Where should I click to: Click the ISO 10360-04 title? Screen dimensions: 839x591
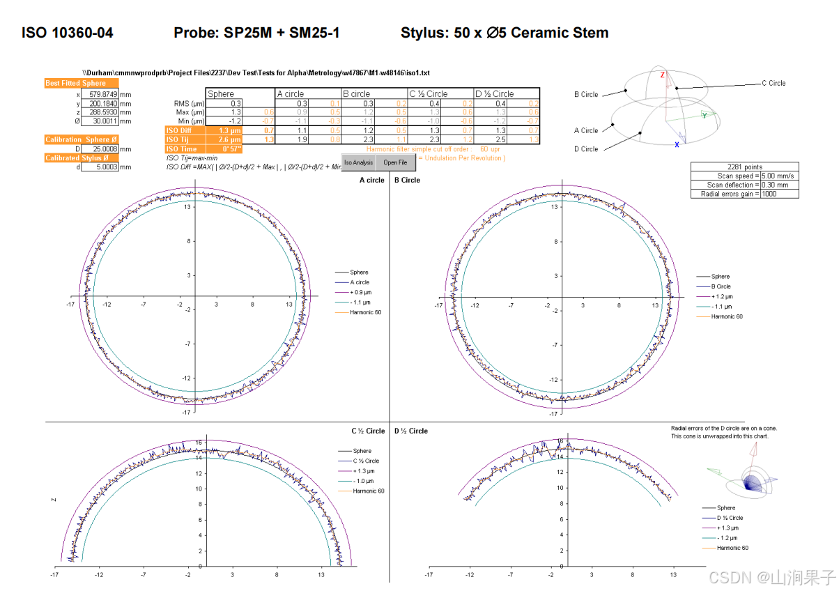[67, 33]
